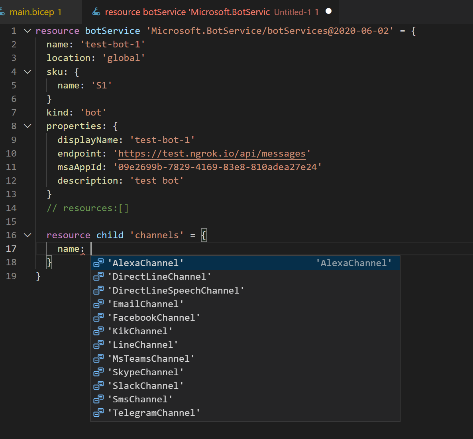The height and width of the screenshot is (439, 473).
Task: Click the 'test-bot-1' name value on line 2
Action: [x=112, y=44]
